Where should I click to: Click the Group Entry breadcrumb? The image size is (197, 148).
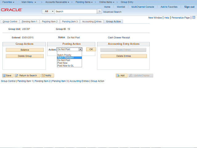click(127, 2)
